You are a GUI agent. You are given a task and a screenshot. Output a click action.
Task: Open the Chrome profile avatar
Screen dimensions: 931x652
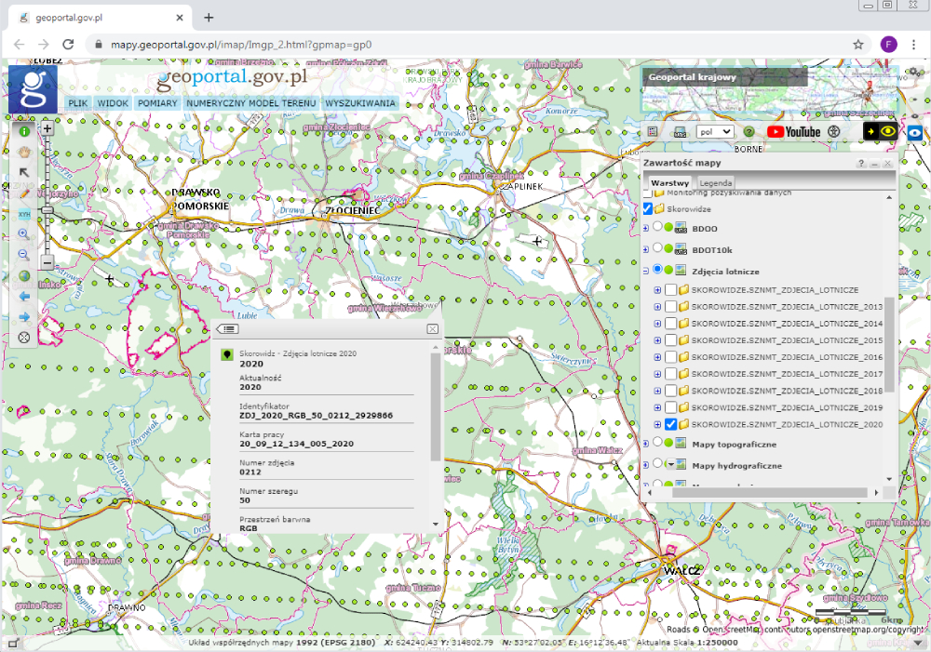(889, 45)
